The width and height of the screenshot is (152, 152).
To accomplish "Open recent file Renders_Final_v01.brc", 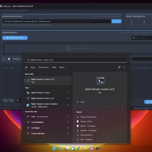I will [89, 117].
